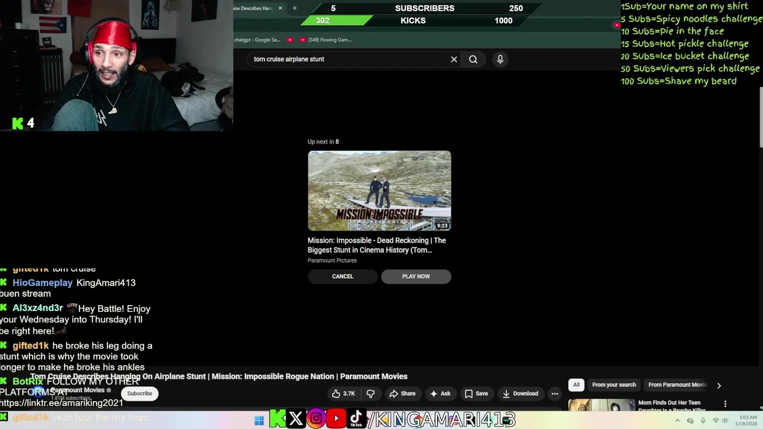763x429 pixels.
Task: Click the Instagram overlay icon
Action: [316, 419]
